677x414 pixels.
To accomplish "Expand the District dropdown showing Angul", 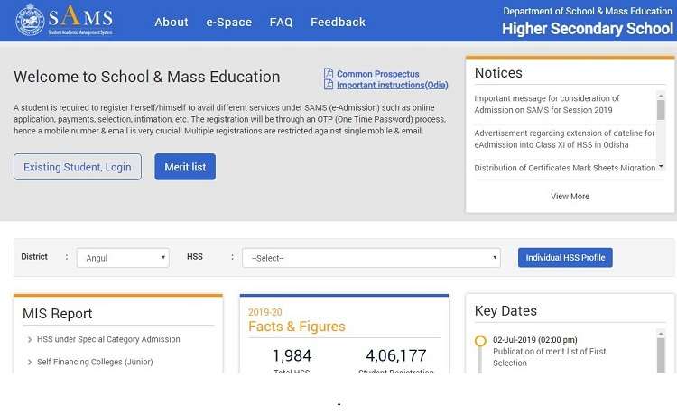I will pos(123,258).
